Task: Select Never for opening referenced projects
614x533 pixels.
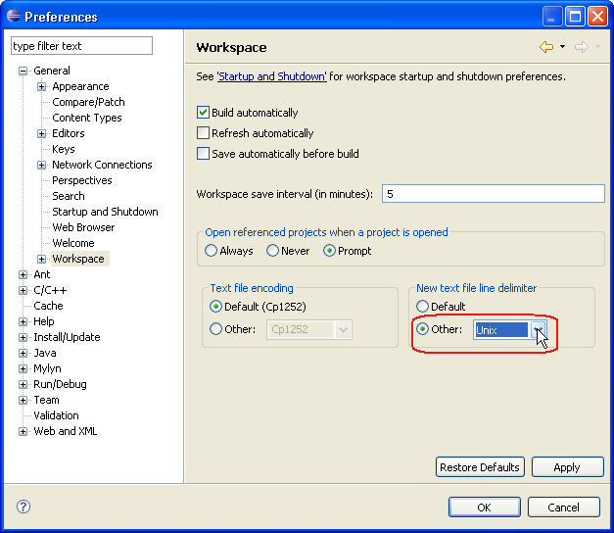Action: point(273,251)
